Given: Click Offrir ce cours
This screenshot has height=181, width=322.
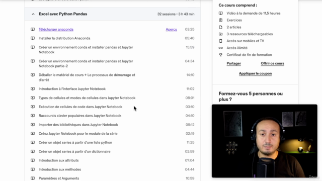Looking at the screenshot, I should 272,63.
